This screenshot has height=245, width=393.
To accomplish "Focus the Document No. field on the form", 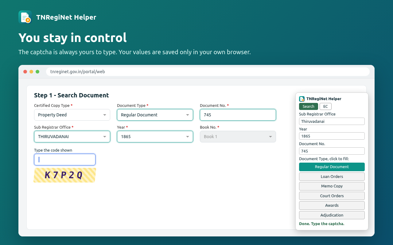I will click(x=238, y=115).
